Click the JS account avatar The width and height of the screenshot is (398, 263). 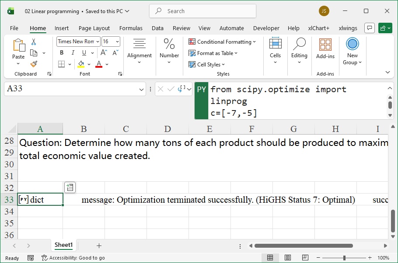(324, 11)
